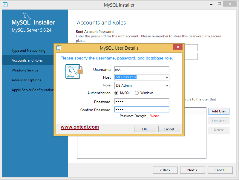
Task: Open the Host dropdown list
Action: [167, 77]
